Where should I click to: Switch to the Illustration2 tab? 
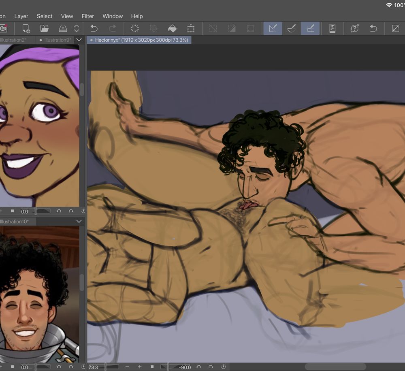[15, 40]
